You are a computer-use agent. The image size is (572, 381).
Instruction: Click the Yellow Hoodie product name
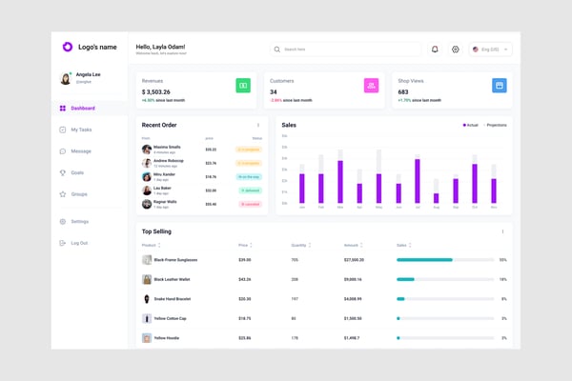pyautogui.click(x=166, y=338)
